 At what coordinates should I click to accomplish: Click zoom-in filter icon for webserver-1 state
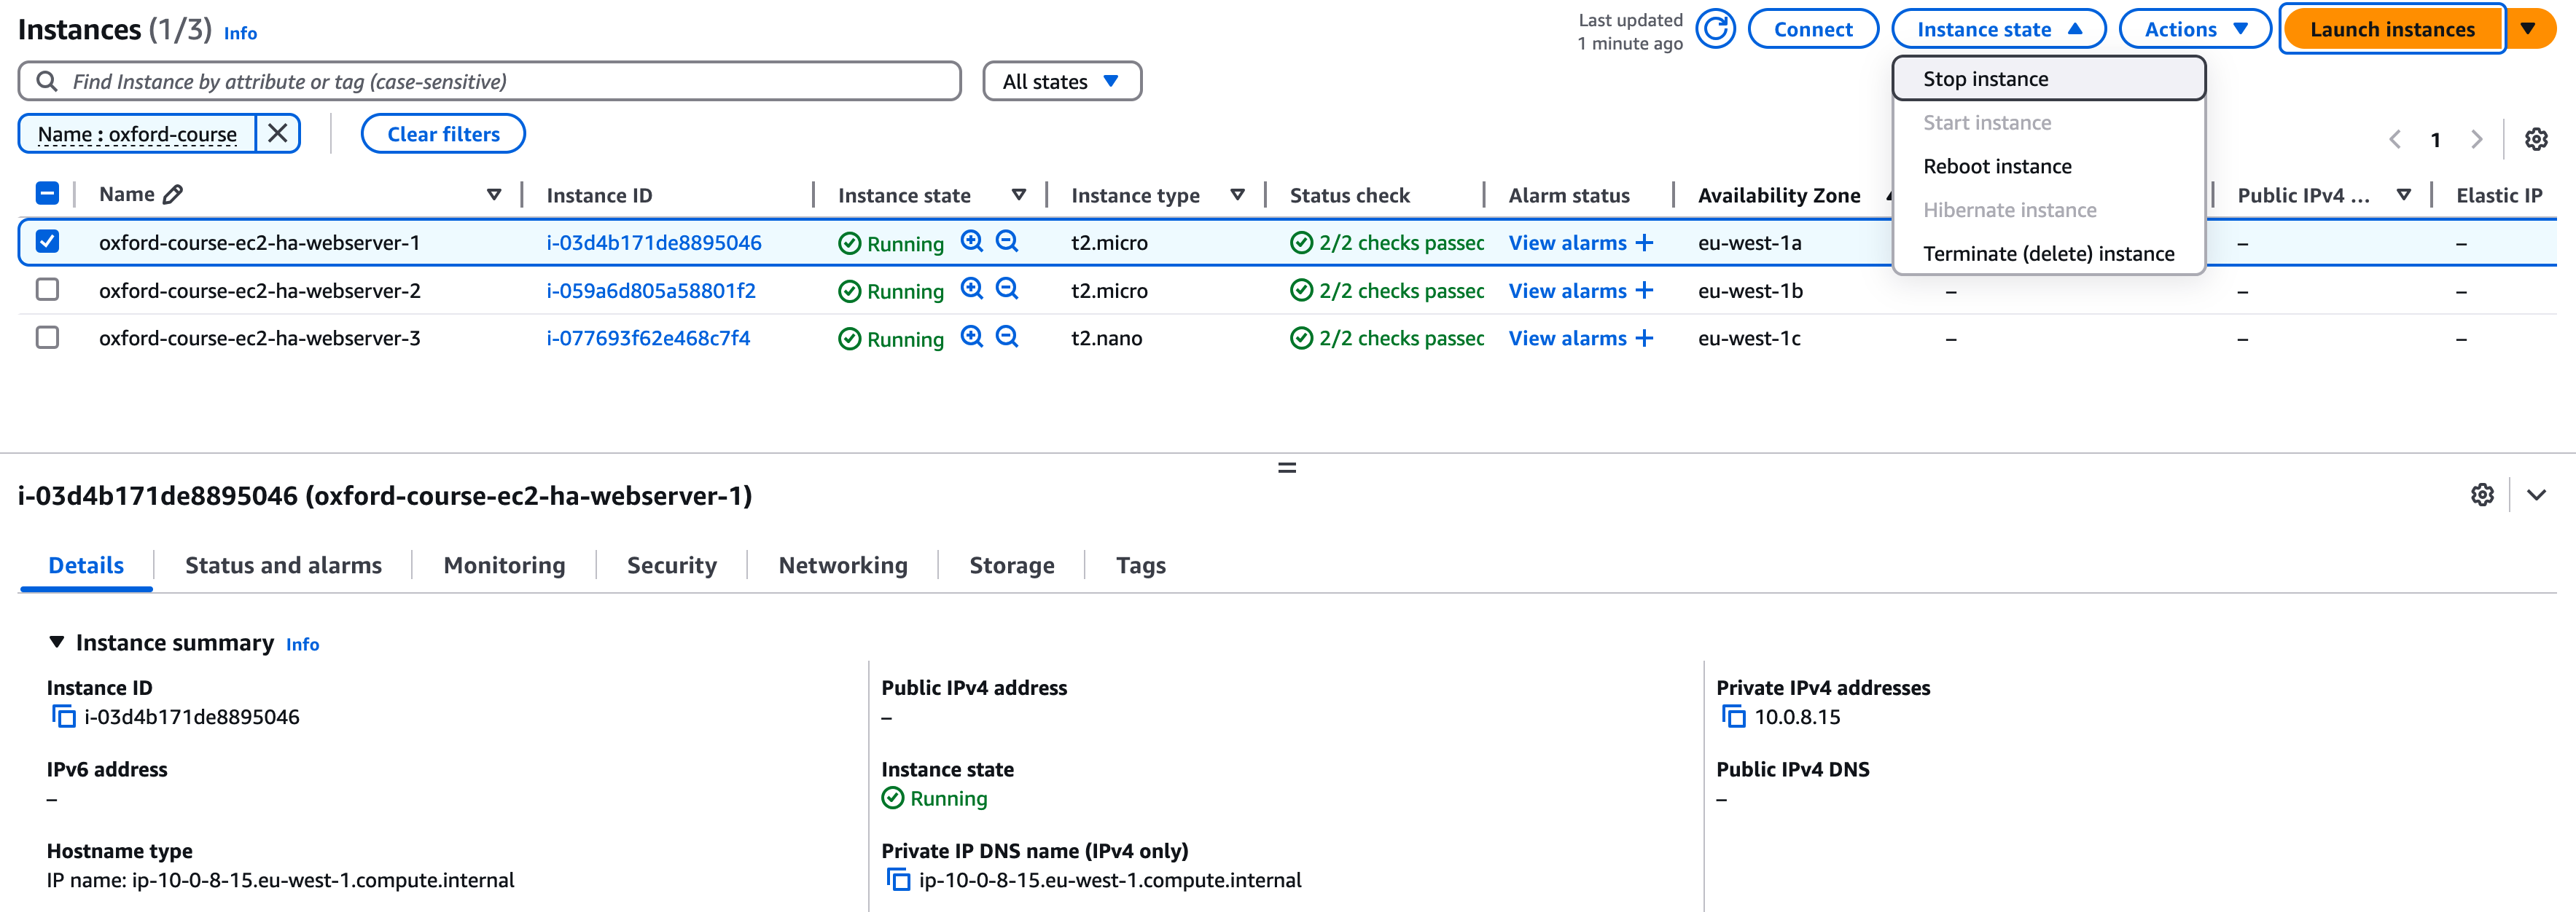(971, 240)
